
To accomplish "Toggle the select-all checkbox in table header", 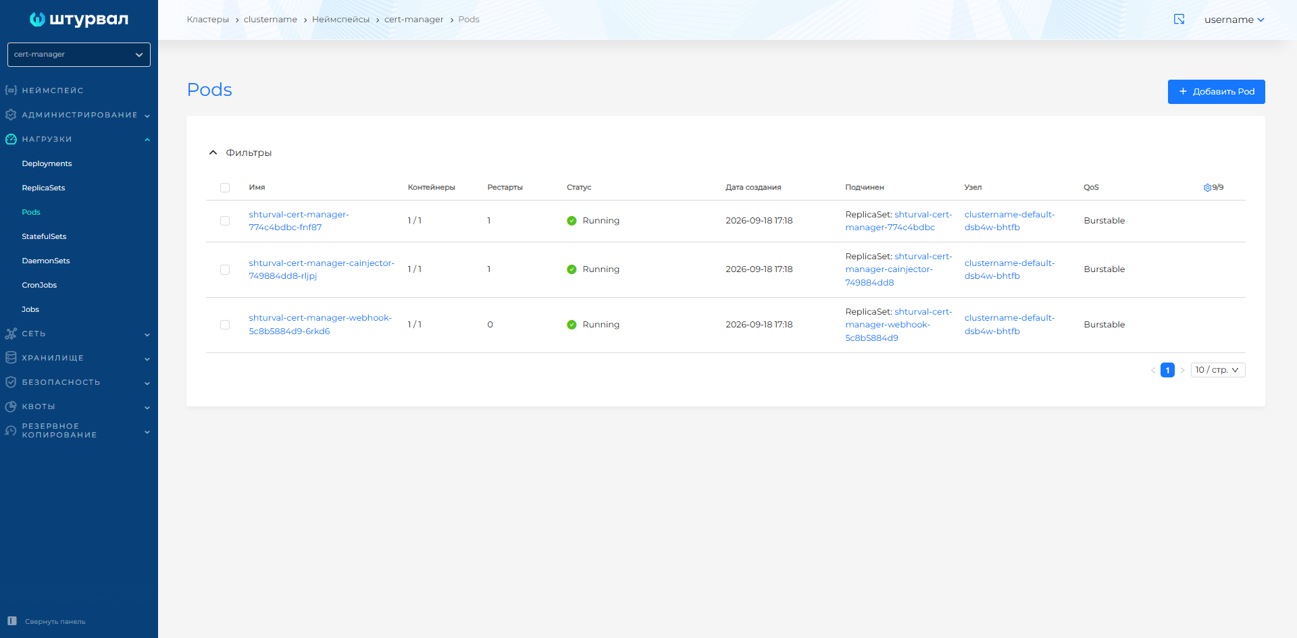I will 225,188.
